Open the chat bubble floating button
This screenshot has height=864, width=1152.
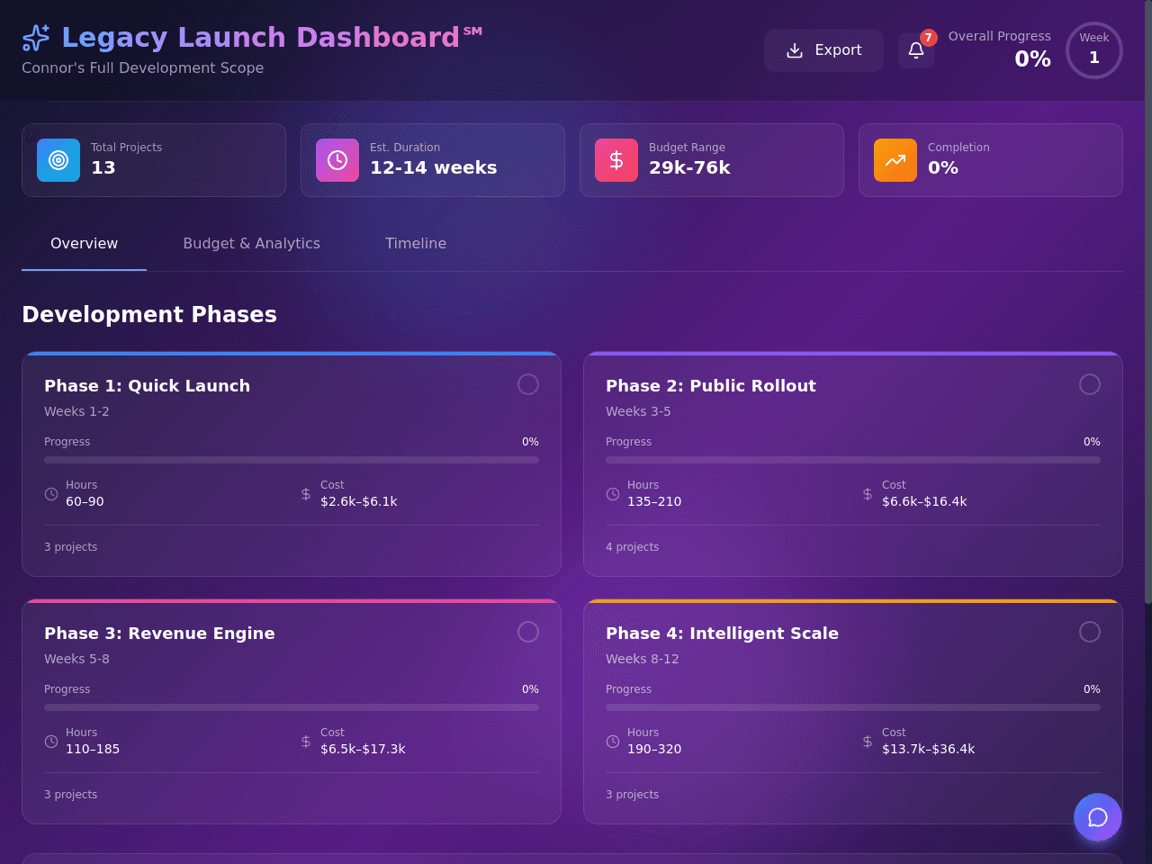coord(1098,817)
